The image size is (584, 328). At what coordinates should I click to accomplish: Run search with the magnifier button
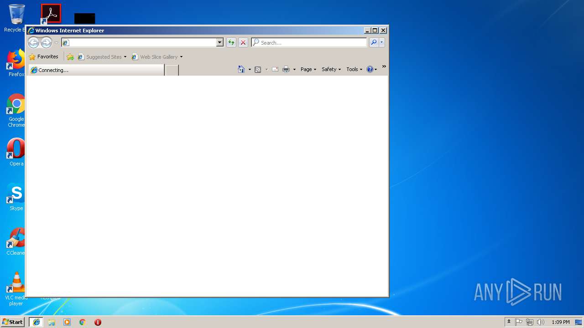click(x=374, y=42)
